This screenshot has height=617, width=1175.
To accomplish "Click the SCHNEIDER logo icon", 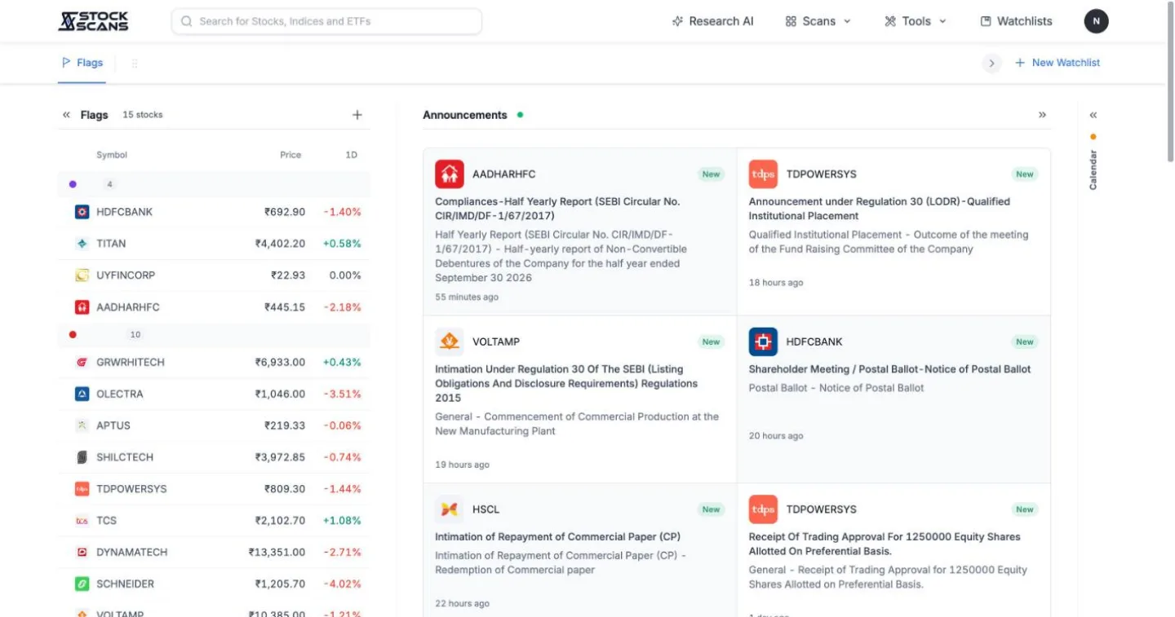I will click(x=82, y=584).
